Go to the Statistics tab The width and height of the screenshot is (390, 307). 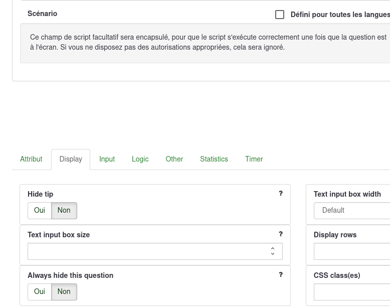click(214, 159)
